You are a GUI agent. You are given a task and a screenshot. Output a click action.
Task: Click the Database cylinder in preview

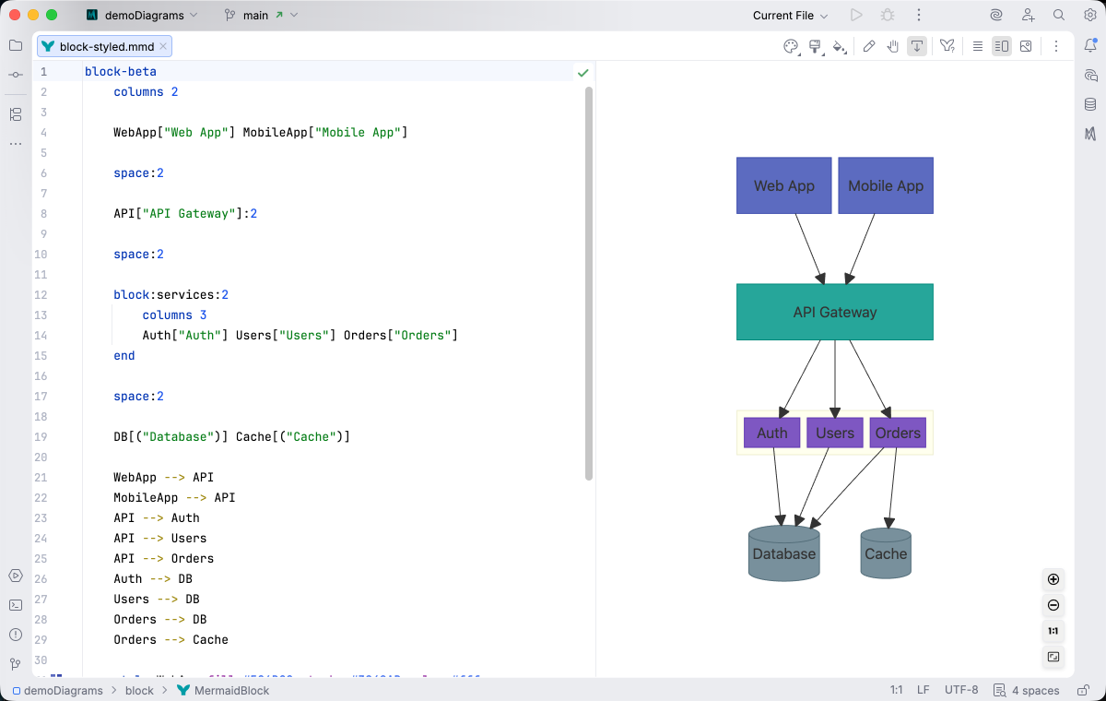(x=784, y=553)
